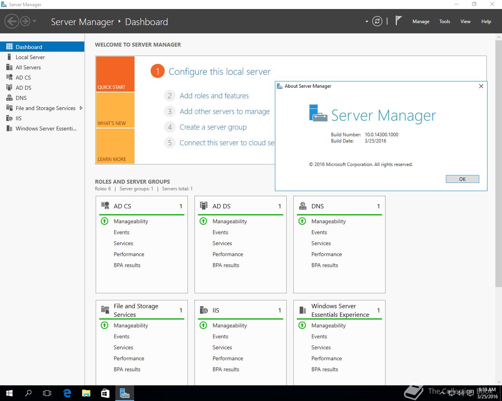This screenshot has width=502, height=401.
Task: Click the AD CS tile header icon
Action: (105, 206)
